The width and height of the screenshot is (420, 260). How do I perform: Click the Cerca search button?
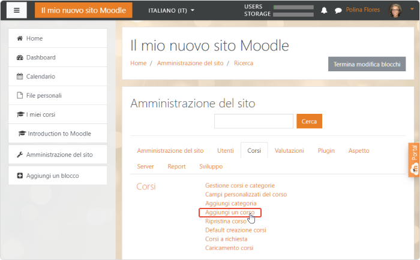[x=309, y=121]
